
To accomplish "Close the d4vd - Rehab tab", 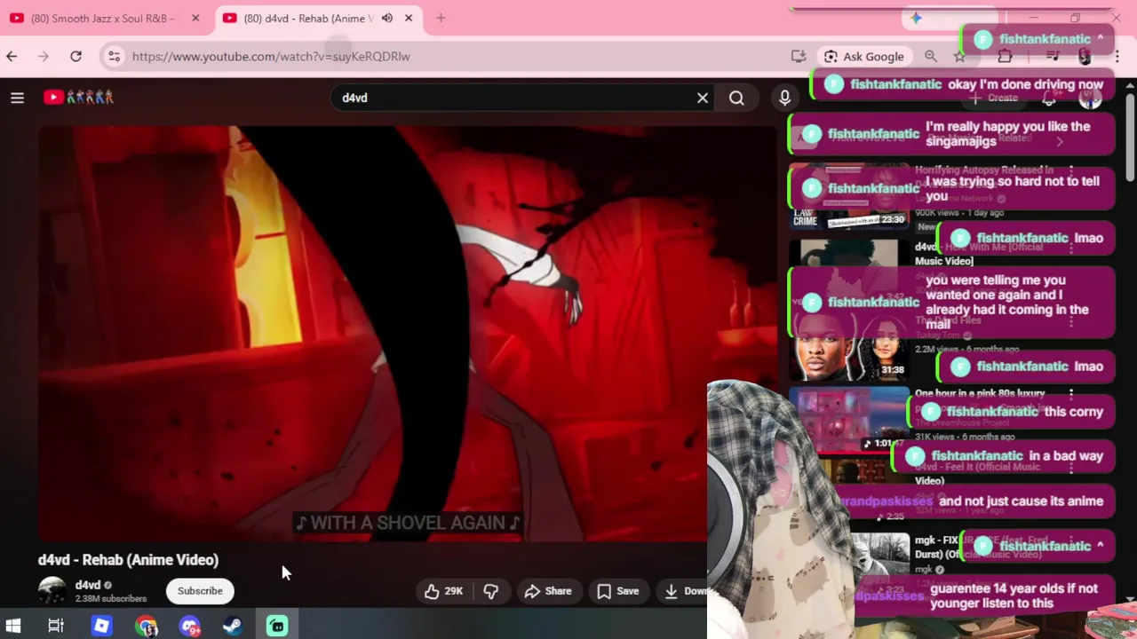I will tap(409, 18).
